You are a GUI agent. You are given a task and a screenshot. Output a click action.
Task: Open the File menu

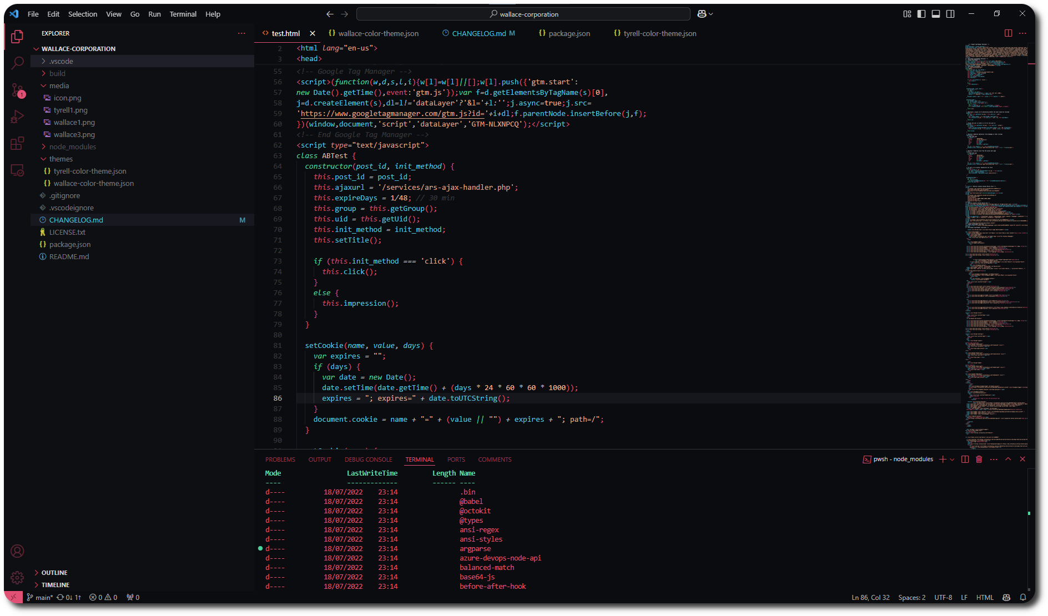(x=33, y=14)
